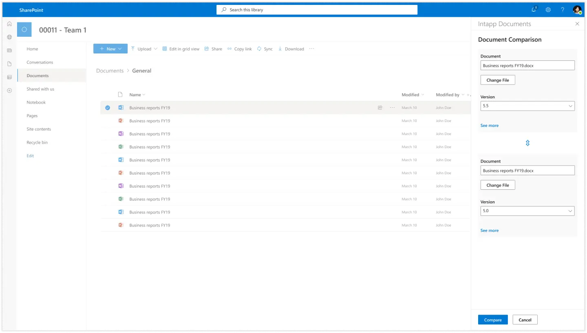
Task: Click the Cancel button in the panel
Action: pyautogui.click(x=525, y=320)
